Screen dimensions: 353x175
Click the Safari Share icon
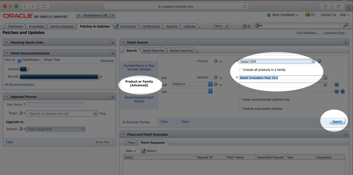coord(325,6)
